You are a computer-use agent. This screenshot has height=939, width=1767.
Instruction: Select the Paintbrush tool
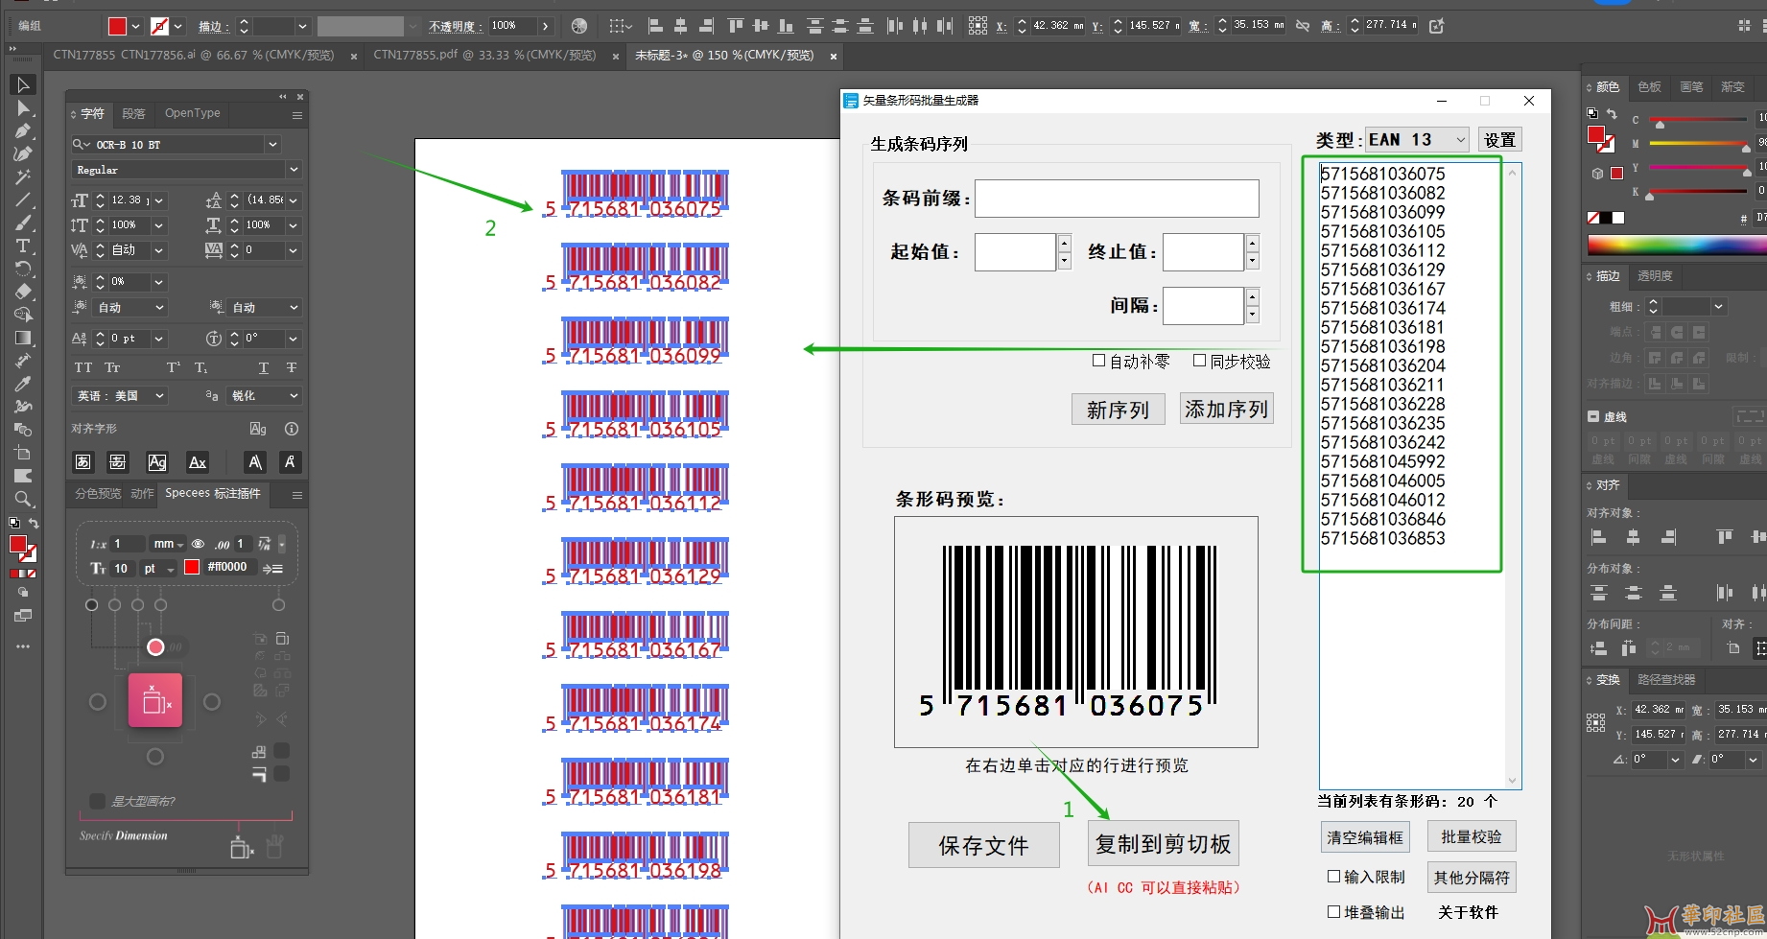[23, 223]
